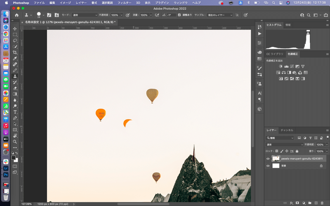
Task: Toggle the 調整あり checkbox
Action: tap(179, 15)
